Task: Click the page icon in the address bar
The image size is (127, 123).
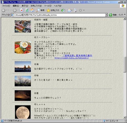Action: pyautogui.click(x=12, y=15)
